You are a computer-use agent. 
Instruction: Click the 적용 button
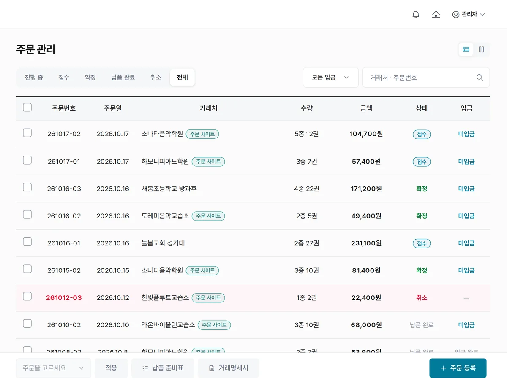[111, 368]
